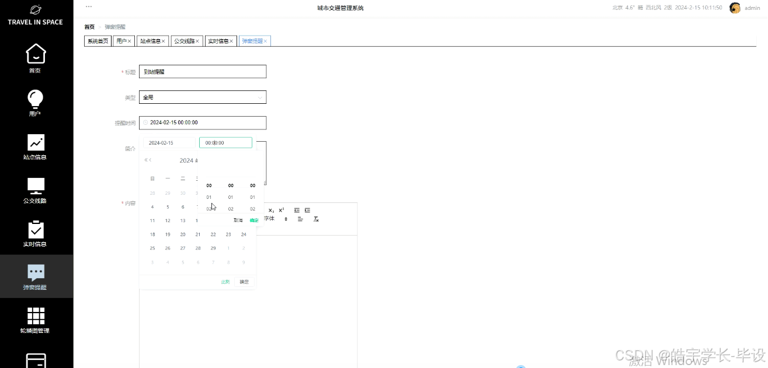Open the 首页 home icon in sidebar
Screen dimensions: 768x368
[36, 54]
